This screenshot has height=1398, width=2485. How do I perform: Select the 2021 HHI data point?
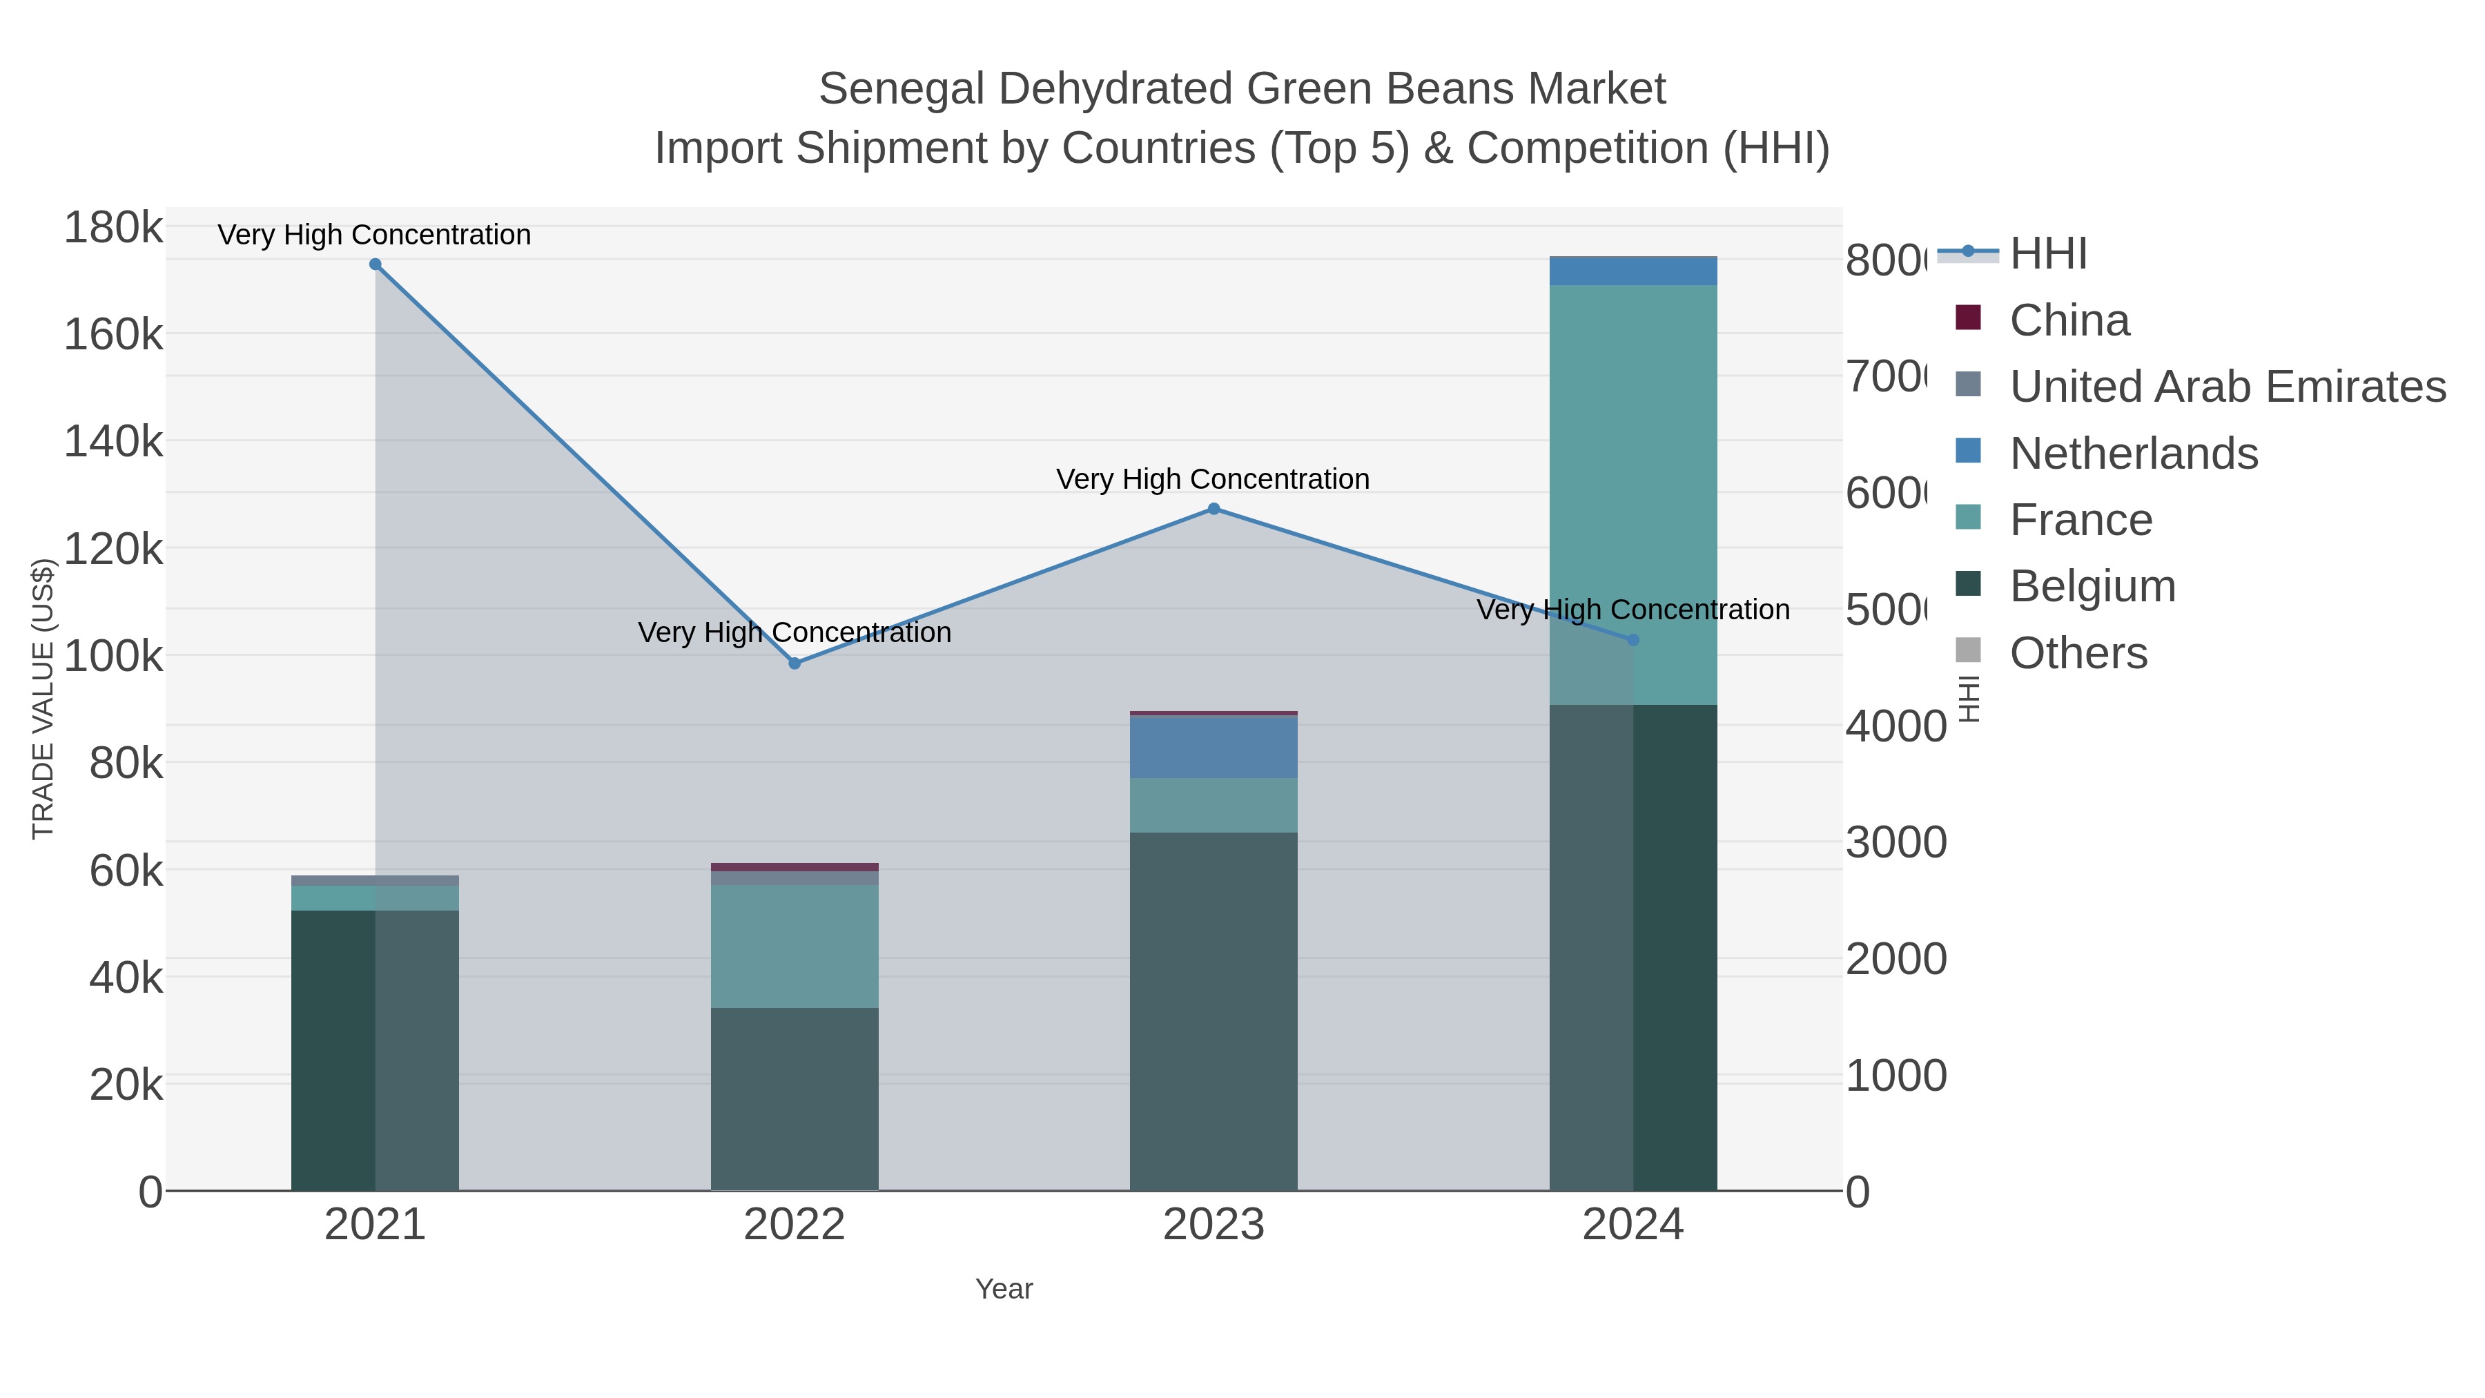tap(376, 264)
